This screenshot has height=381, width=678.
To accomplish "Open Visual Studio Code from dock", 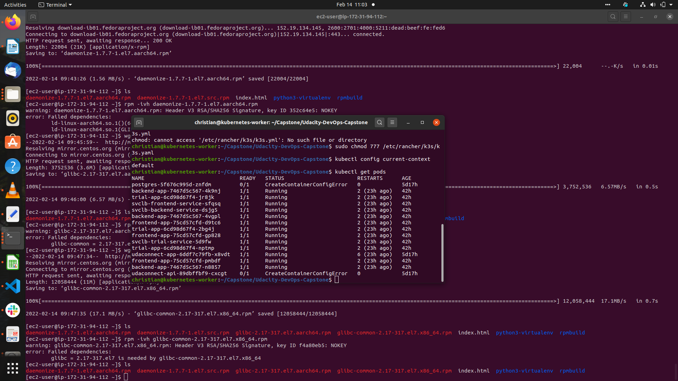I will click(13, 286).
